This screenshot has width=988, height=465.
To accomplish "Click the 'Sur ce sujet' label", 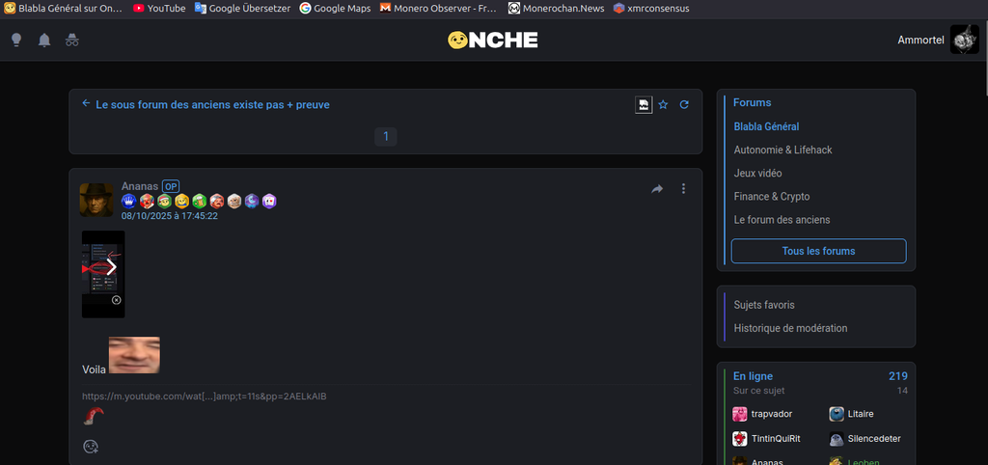I will point(758,391).
